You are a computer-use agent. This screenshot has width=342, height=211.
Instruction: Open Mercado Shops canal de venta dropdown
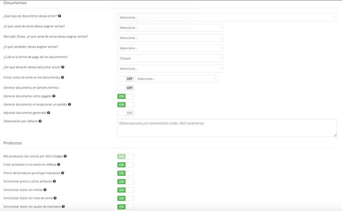coord(170,38)
